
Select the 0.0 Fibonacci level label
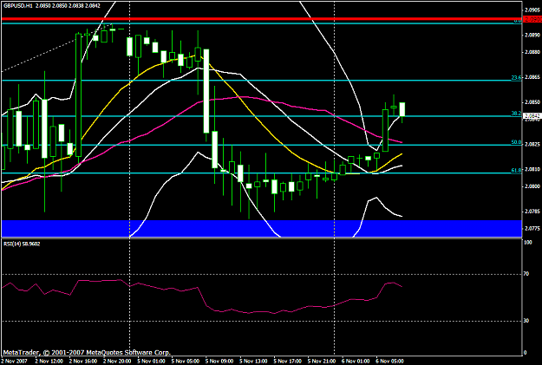tap(517, 21)
